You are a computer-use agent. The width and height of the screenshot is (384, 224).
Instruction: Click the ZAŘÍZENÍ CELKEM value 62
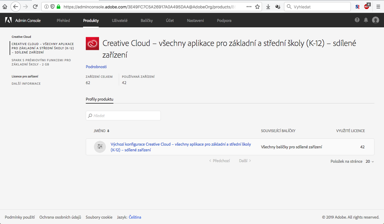point(88,83)
